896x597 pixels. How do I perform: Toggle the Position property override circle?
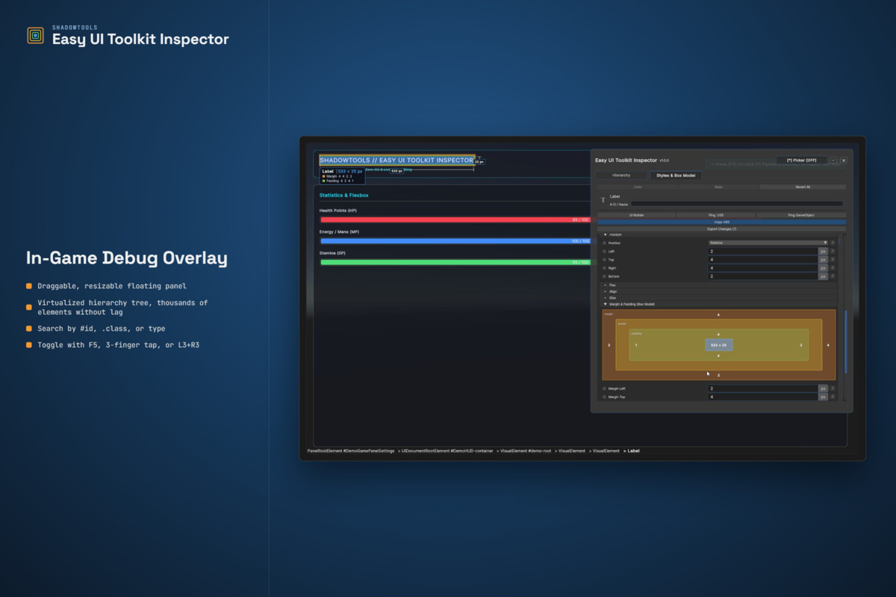(x=604, y=243)
